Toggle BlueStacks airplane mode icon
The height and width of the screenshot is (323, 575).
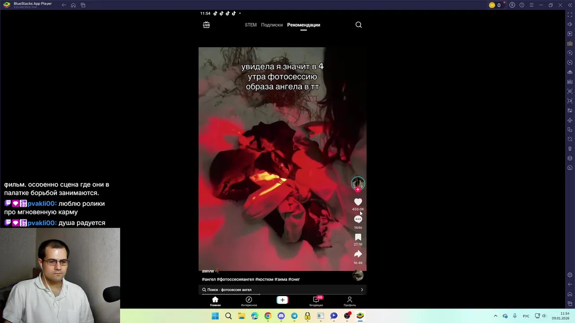click(570, 120)
